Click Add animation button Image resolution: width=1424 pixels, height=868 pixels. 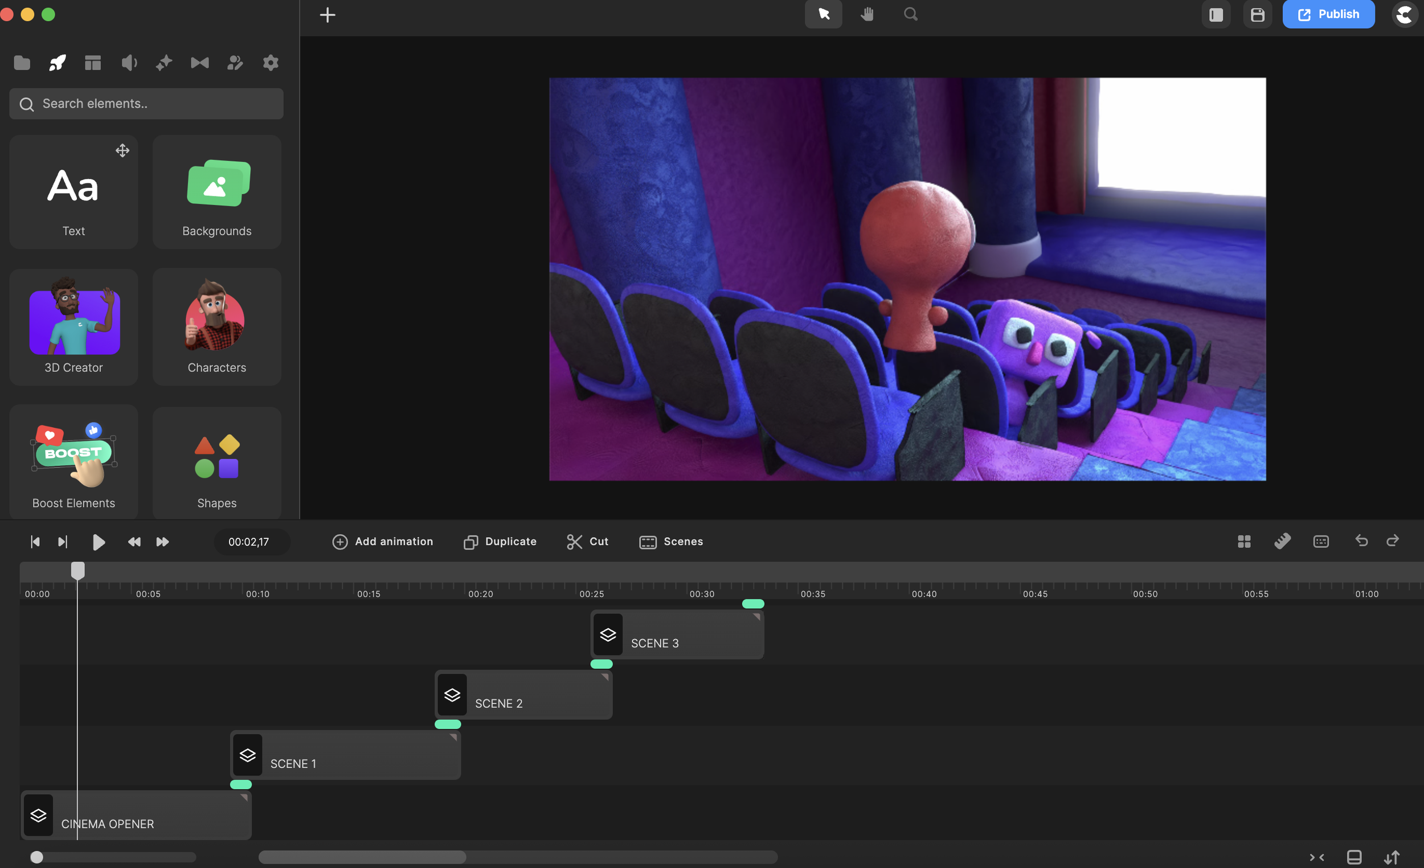[383, 542]
